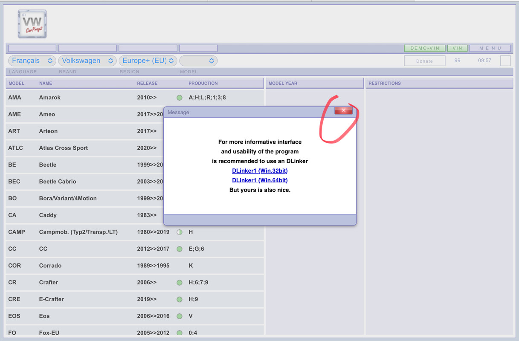
Task: Open DLinker1 (Win.32bit) download link
Action: click(260, 170)
